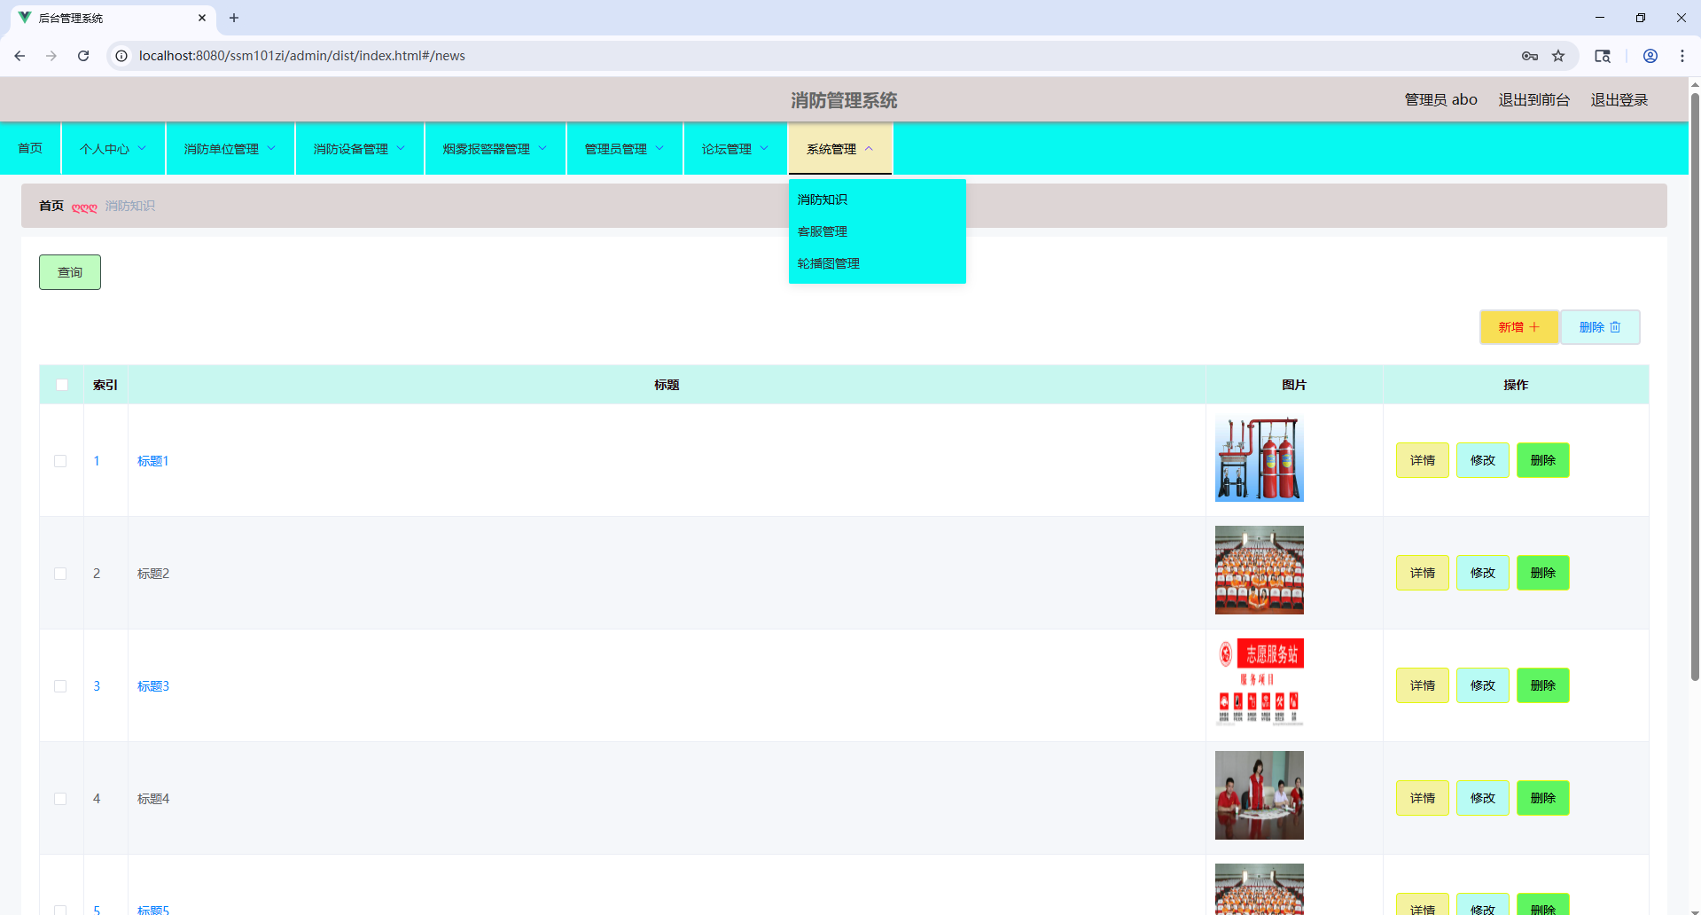Click 删除 for row 标题2
1701x915 pixels.
[1543, 573]
